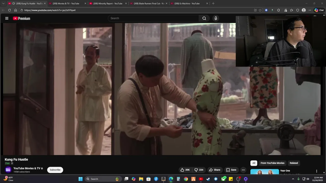The width and height of the screenshot is (326, 183).
Task: Share the Kung Fu Hustle video
Action: pyautogui.click(x=214, y=170)
